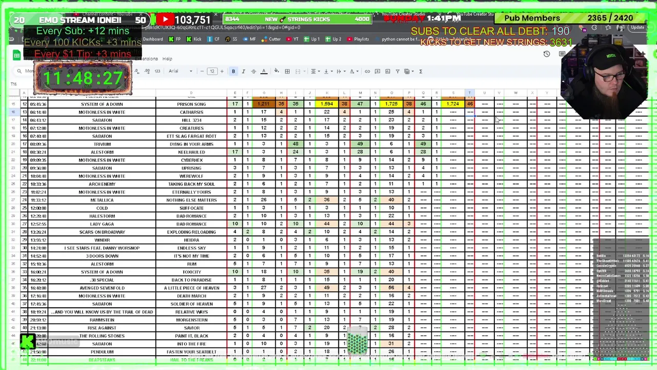This screenshot has width=657, height=370.
Task: Toggle strikethrough formatting
Action: click(254, 71)
